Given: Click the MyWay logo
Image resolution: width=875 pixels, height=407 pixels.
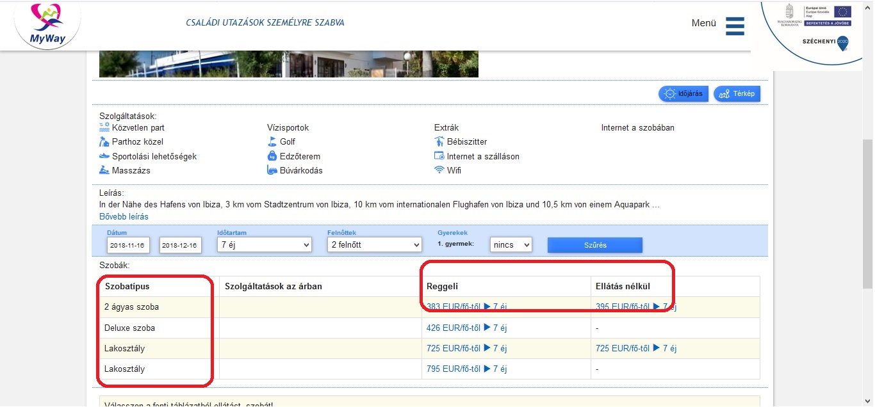Looking at the screenshot, I should [x=47, y=25].
